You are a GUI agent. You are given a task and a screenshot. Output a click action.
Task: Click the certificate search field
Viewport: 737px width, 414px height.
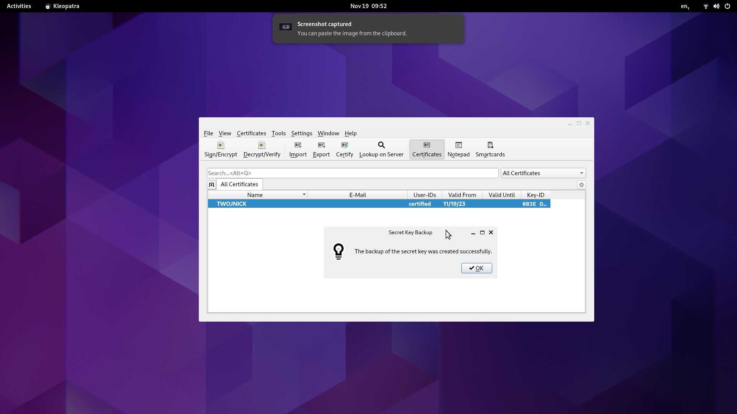pyautogui.click(x=352, y=173)
